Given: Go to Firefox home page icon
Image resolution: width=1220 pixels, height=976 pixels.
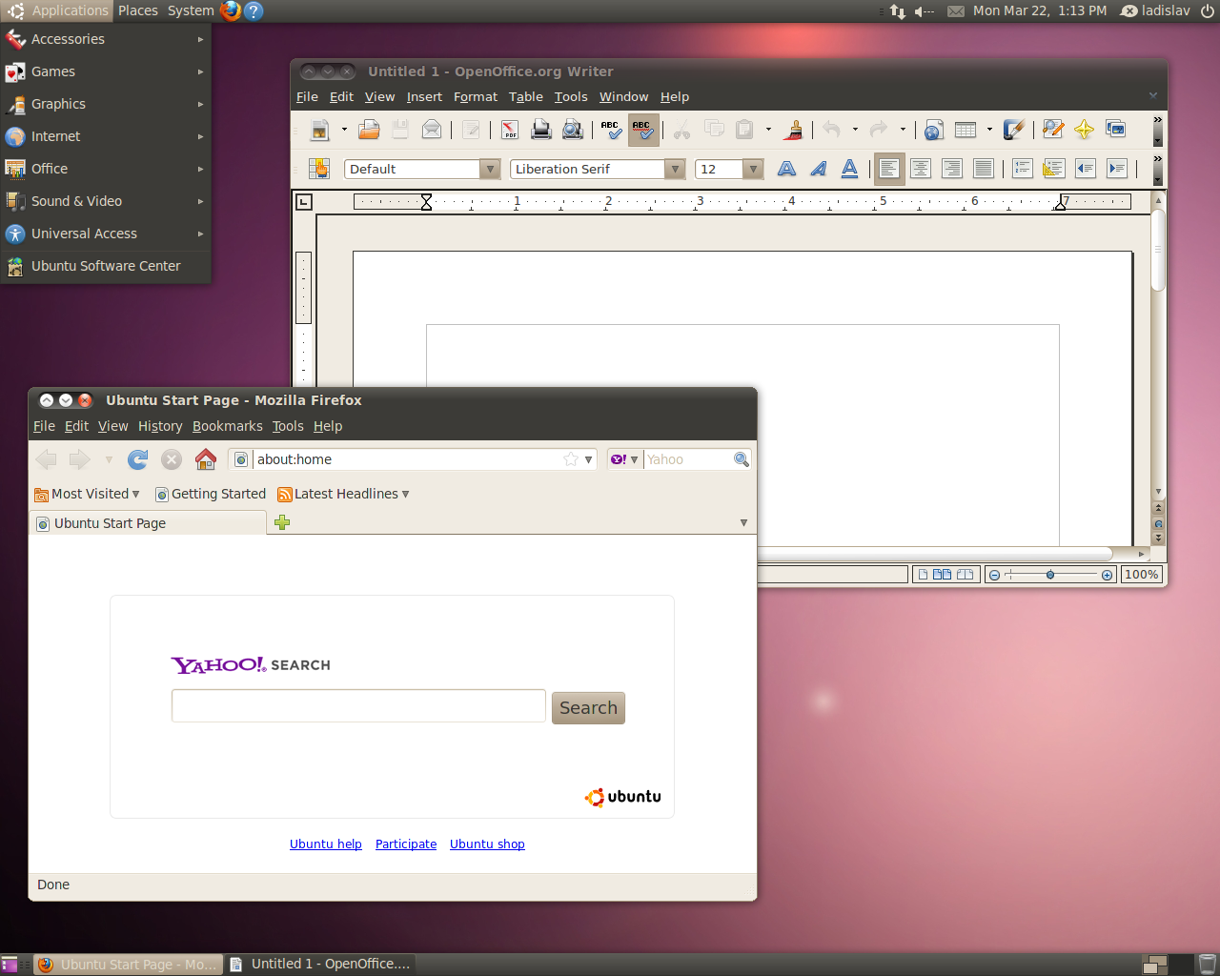Looking at the screenshot, I should 206,459.
